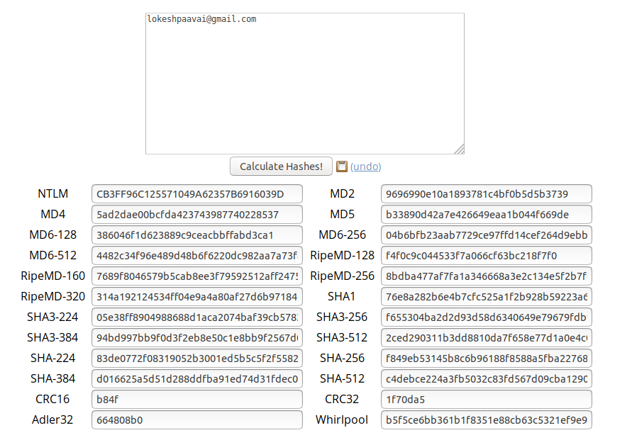This screenshot has width=632, height=440.
Task: Open the (undo) link
Action: pos(367,166)
